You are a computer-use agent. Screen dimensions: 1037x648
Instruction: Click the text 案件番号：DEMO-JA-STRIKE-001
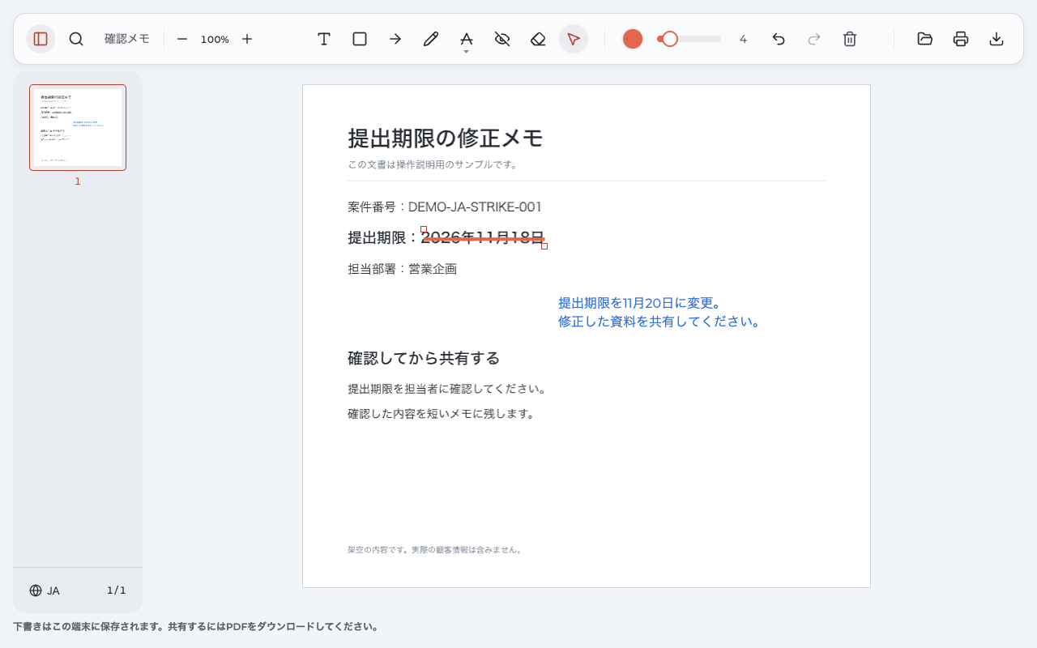coord(445,207)
